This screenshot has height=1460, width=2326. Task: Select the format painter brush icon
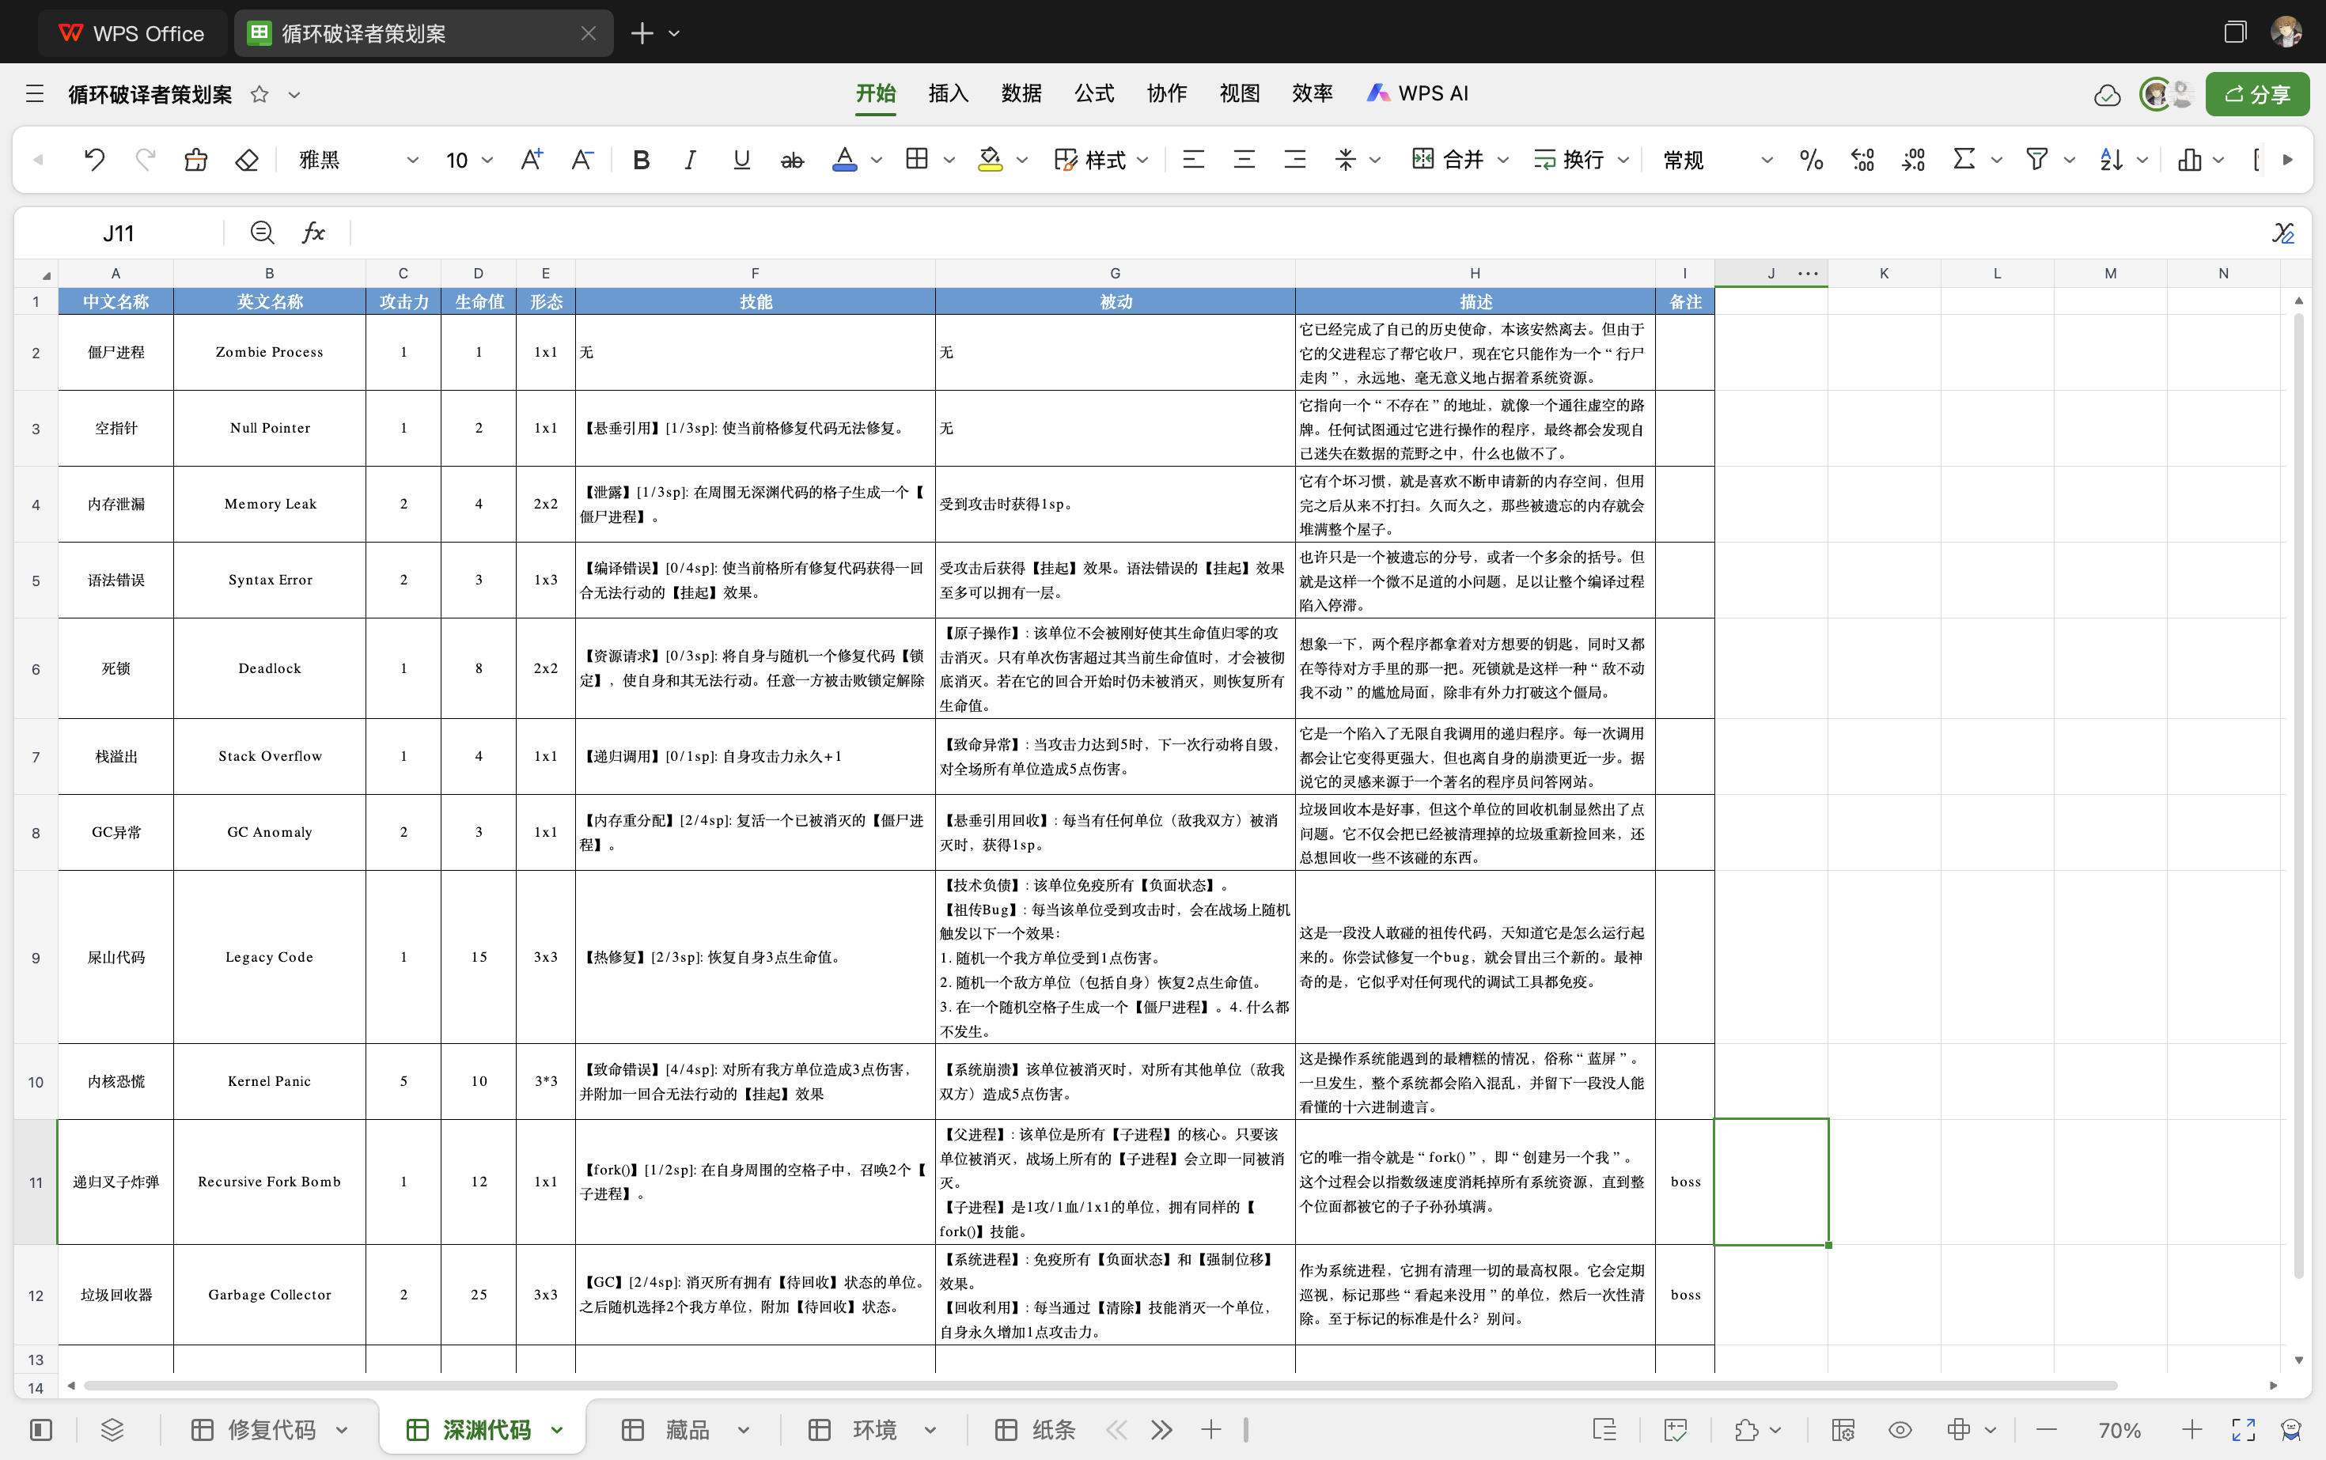coord(196,159)
